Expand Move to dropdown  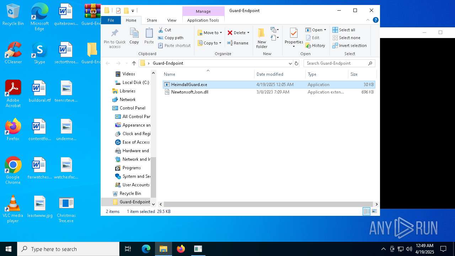[221, 33]
